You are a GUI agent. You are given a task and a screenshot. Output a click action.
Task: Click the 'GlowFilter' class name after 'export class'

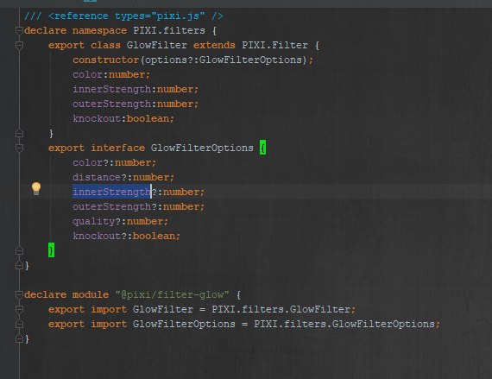157,45
